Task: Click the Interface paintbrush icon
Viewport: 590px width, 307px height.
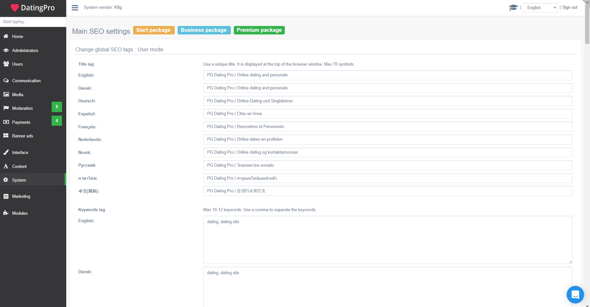Action: click(6, 152)
